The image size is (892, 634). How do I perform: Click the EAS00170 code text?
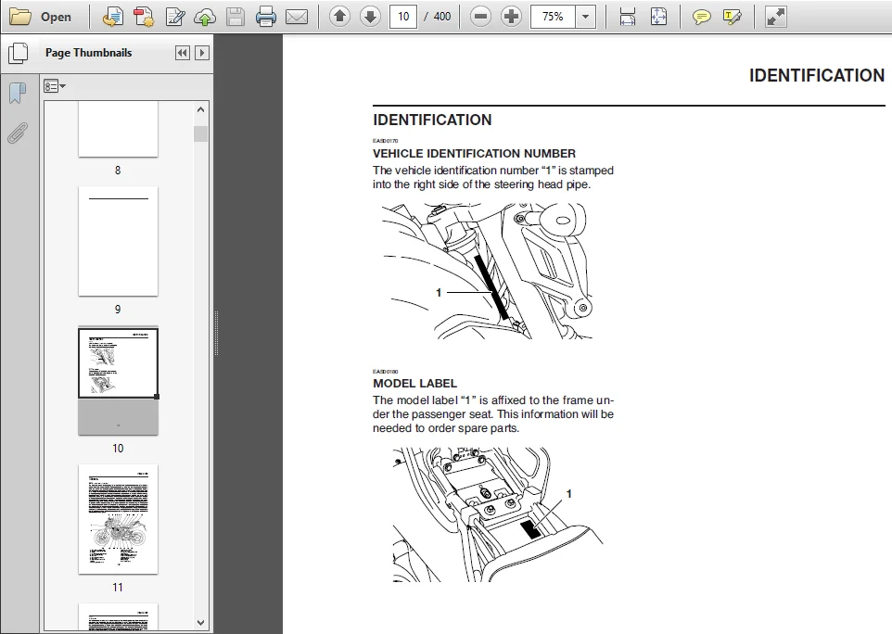pyautogui.click(x=385, y=141)
